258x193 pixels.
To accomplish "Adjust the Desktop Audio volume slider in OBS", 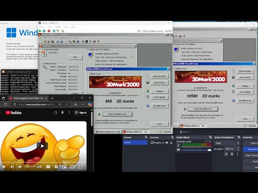I will point(196,150).
